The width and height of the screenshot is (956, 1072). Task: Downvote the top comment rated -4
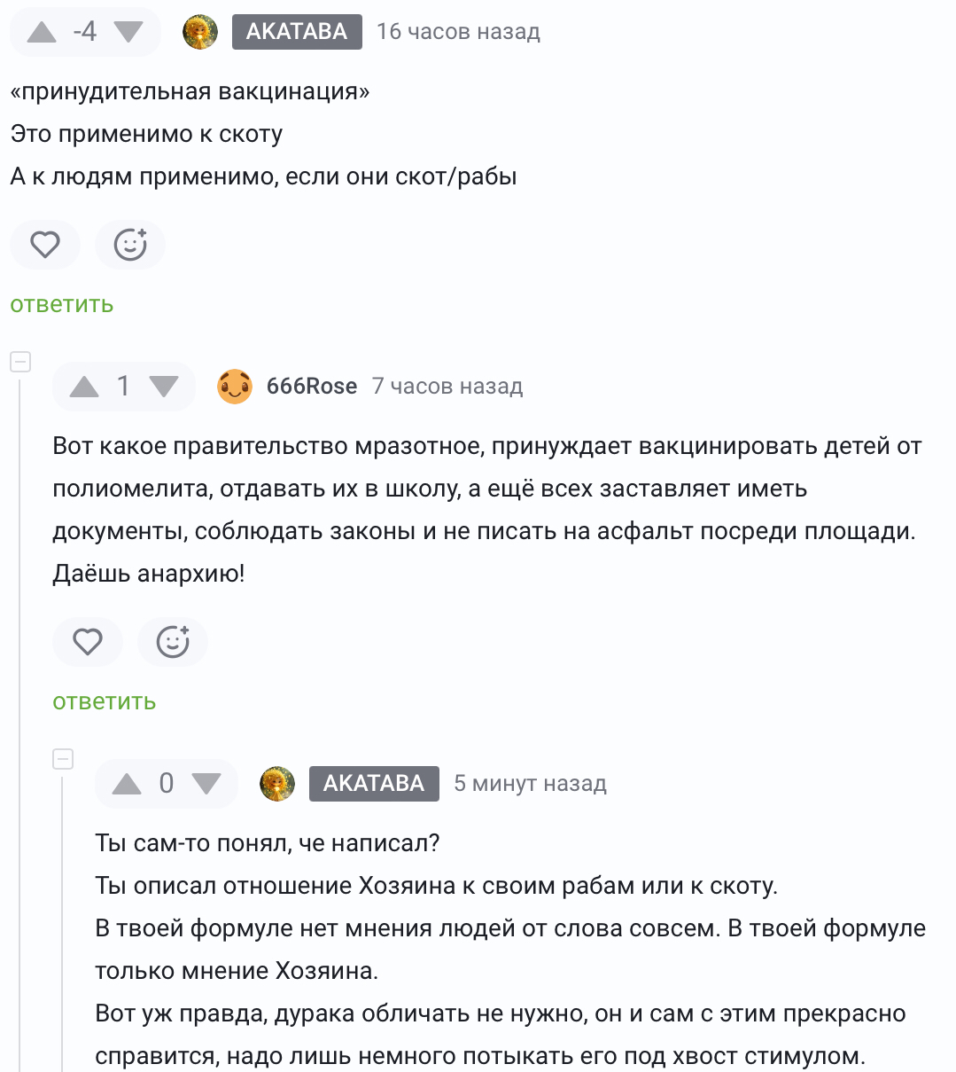click(128, 32)
